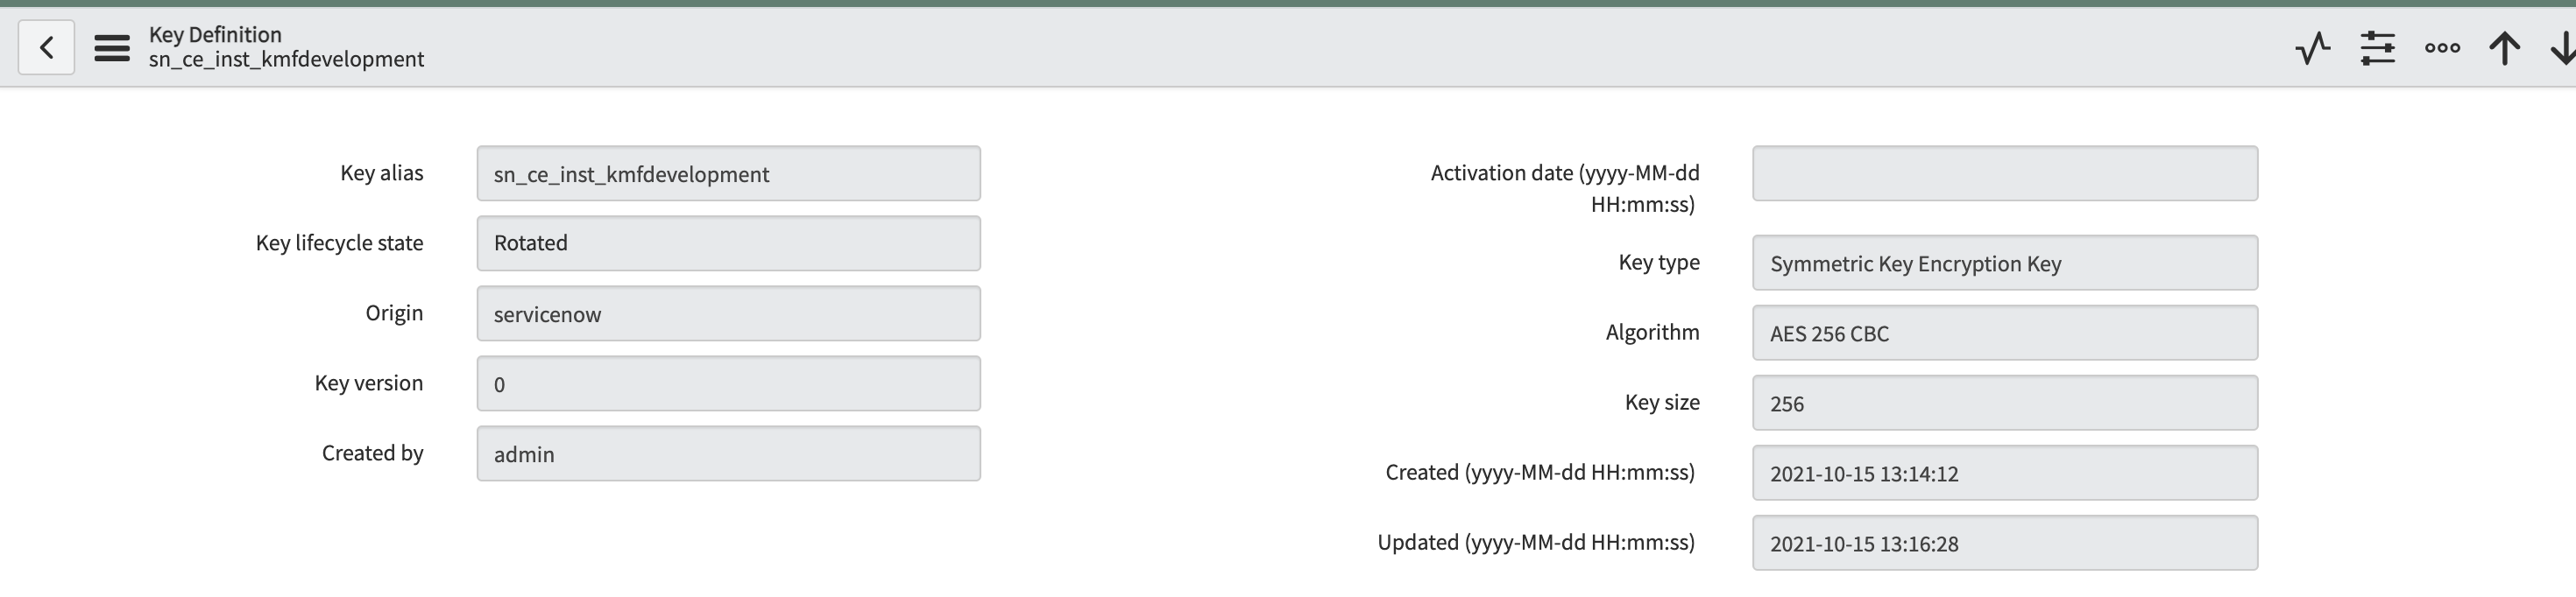This screenshot has width=2576, height=597.
Task: Click the personalize form sliders icon
Action: 2378,48
